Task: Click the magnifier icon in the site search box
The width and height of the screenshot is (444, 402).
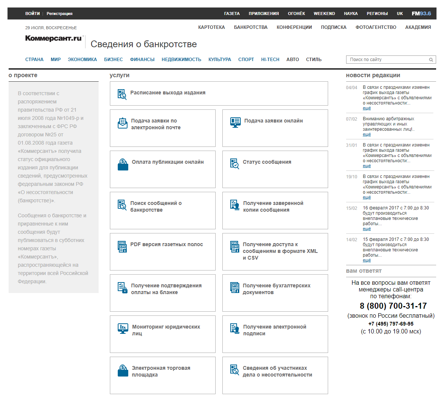Action: [431, 60]
